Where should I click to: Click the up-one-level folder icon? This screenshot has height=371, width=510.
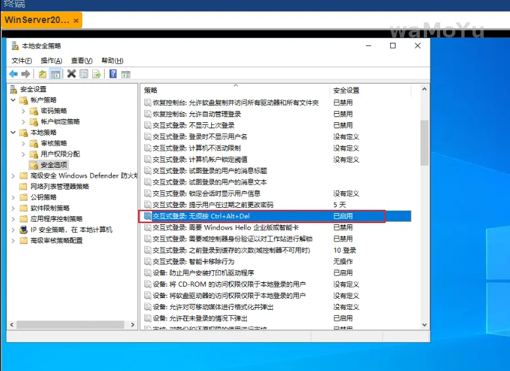coord(43,74)
